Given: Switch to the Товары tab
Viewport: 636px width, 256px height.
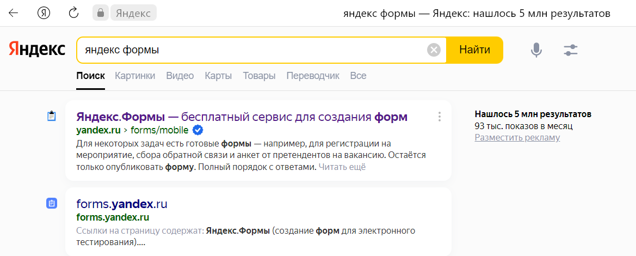Looking at the screenshot, I should point(259,76).
